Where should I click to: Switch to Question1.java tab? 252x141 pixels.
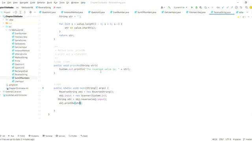click(47, 12)
